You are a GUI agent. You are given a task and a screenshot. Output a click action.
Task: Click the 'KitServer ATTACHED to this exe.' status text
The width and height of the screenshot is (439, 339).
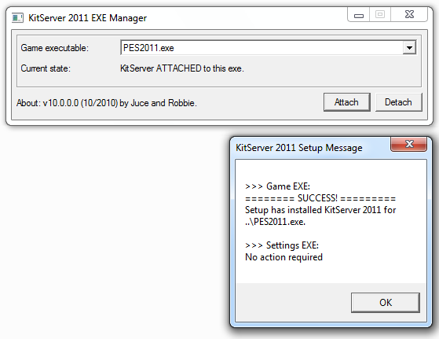pyautogui.click(x=182, y=68)
